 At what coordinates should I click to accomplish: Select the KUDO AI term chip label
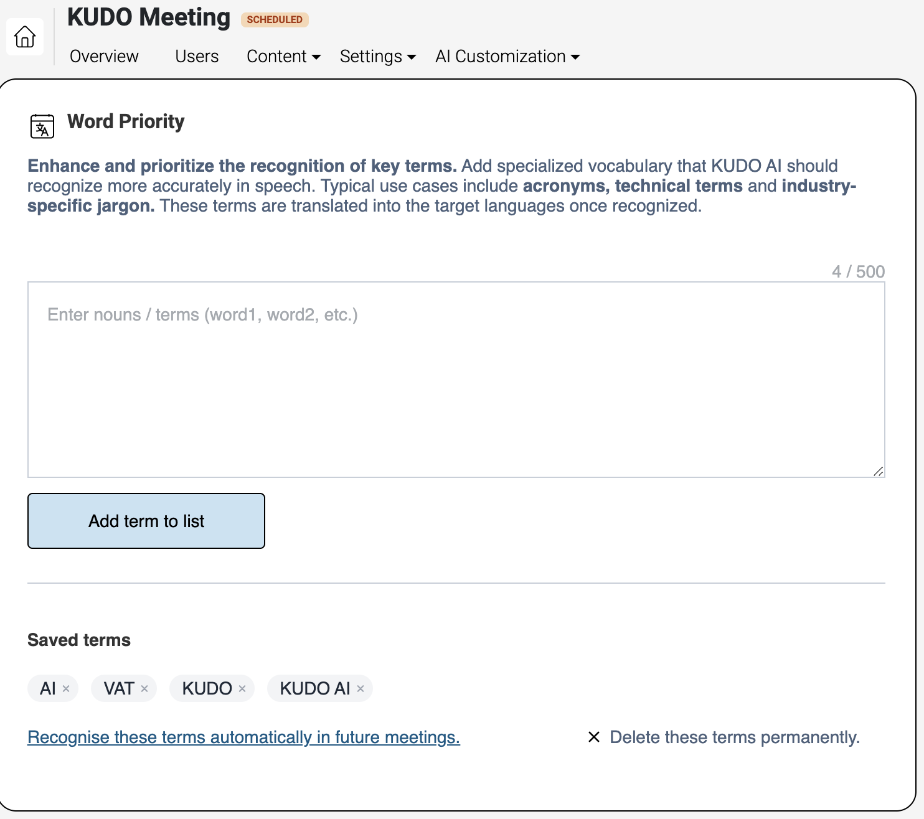(315, 688)
